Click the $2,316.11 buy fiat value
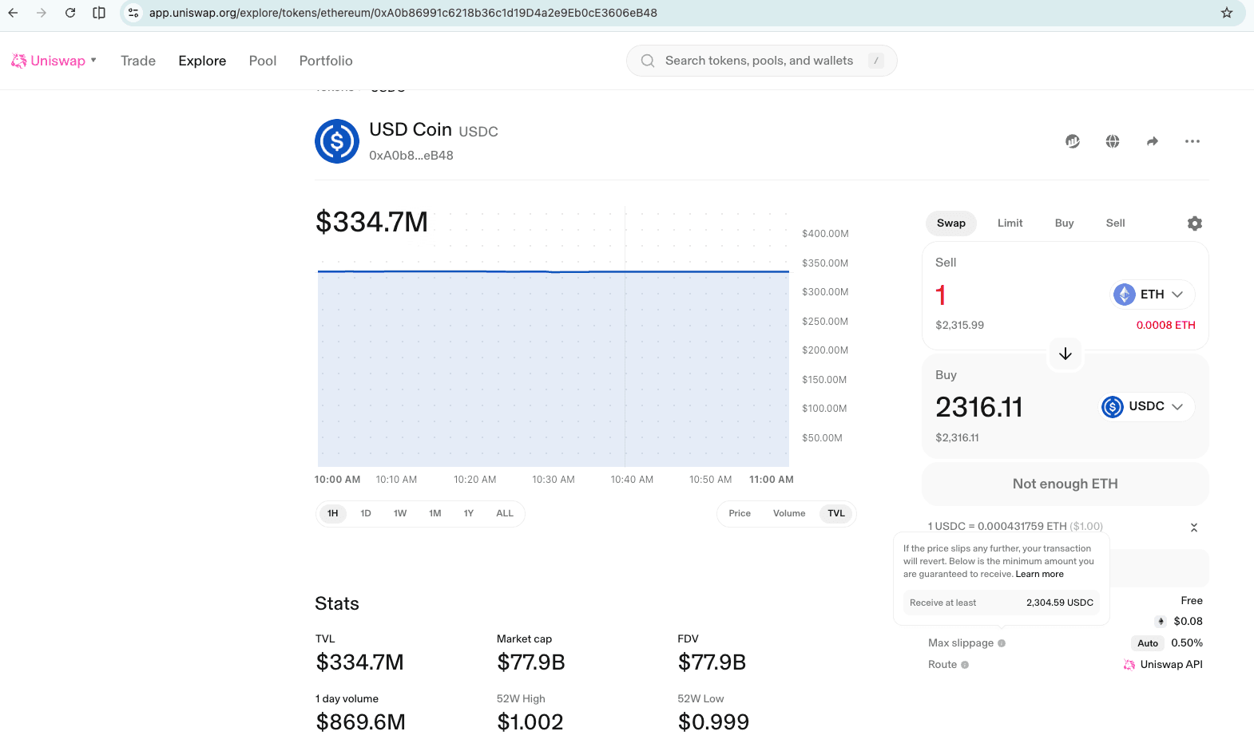1254x755 pixels. (958, 438)
